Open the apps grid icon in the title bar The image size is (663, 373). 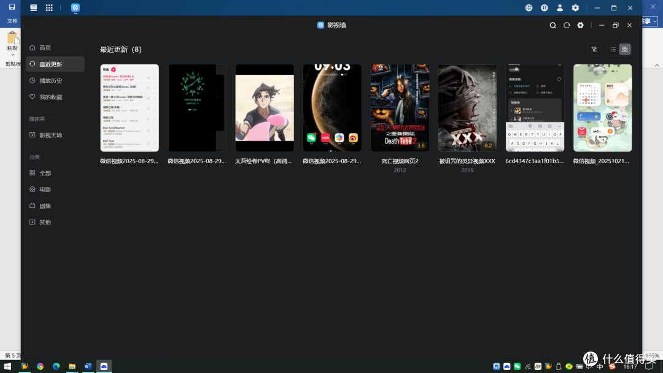49,7
